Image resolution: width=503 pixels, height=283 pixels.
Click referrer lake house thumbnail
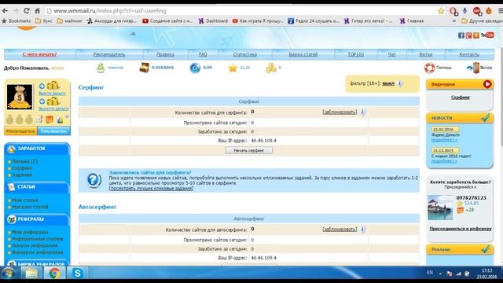pos(440,208)
